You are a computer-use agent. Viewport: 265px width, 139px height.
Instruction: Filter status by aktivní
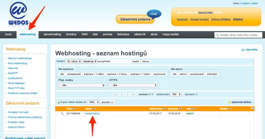point(183,74)
